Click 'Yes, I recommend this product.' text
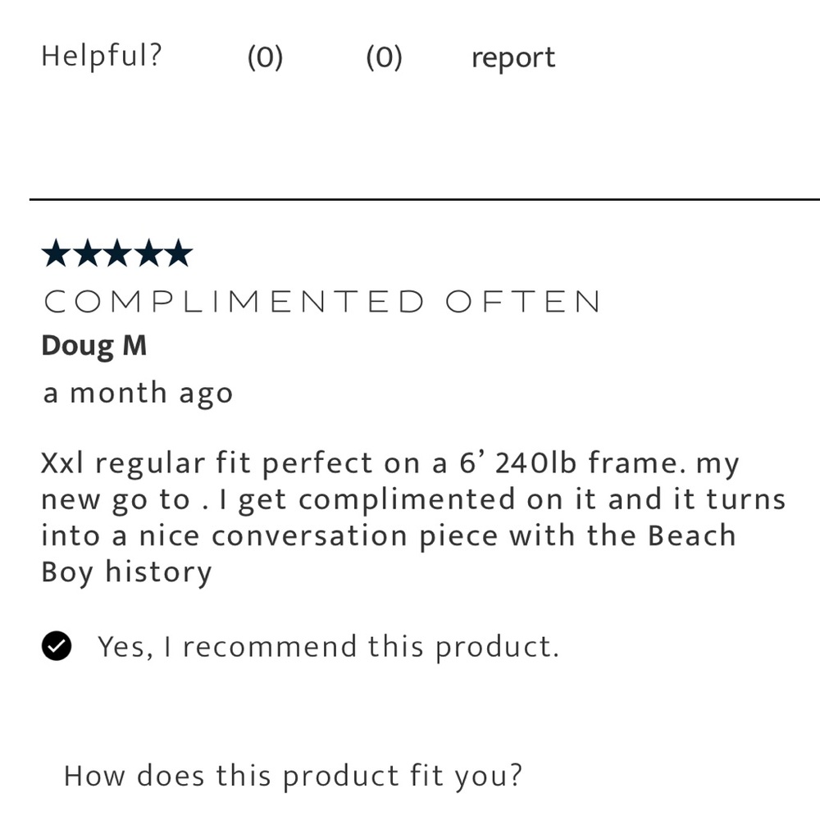The height and width of the screenshot is (820, 820). click(x=328, y=647)
